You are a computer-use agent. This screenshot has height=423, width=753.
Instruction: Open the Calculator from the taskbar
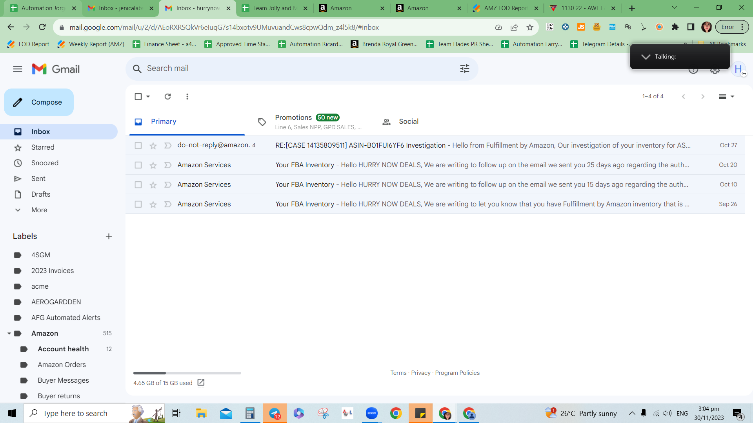tap(250, 413)
